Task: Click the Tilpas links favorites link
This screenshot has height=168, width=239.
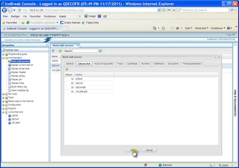Action: (x=90, y=23)
